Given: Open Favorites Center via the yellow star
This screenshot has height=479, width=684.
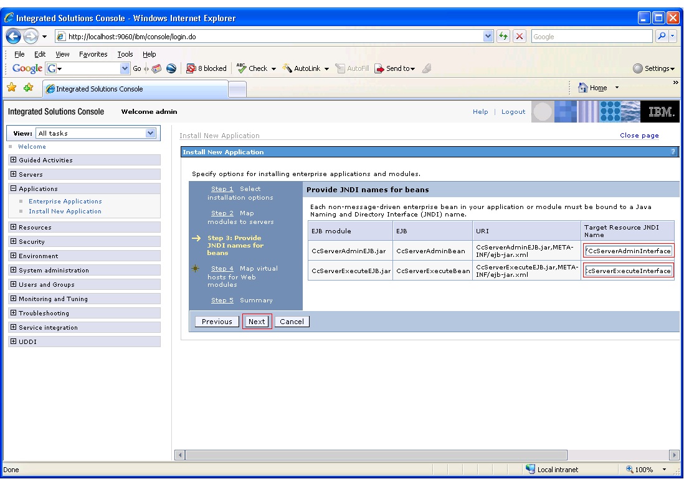Looking at the screenshot, I should pos(12,88).
